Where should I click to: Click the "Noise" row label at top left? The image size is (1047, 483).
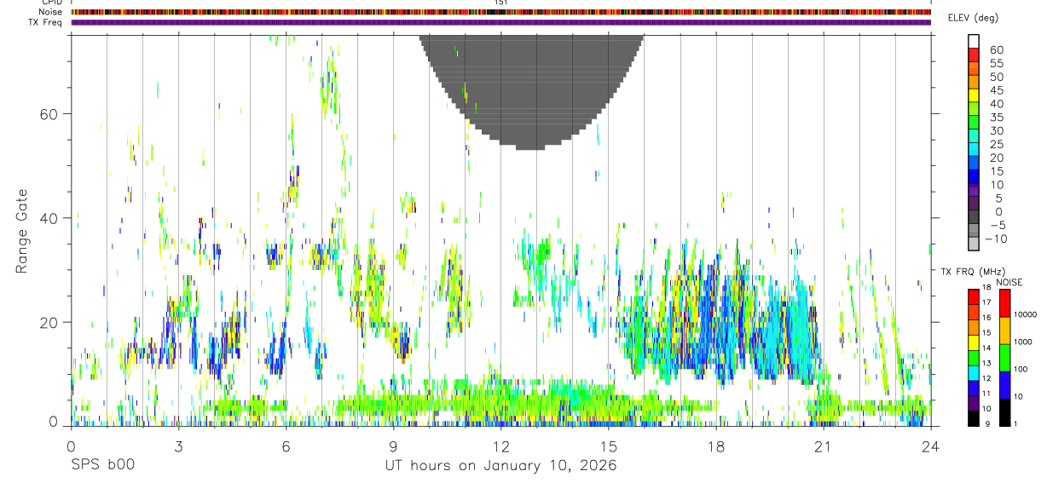(x=50, y=12)
